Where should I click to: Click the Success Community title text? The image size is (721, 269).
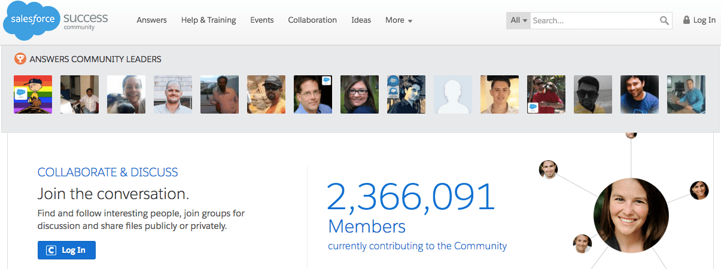[86, 21]
